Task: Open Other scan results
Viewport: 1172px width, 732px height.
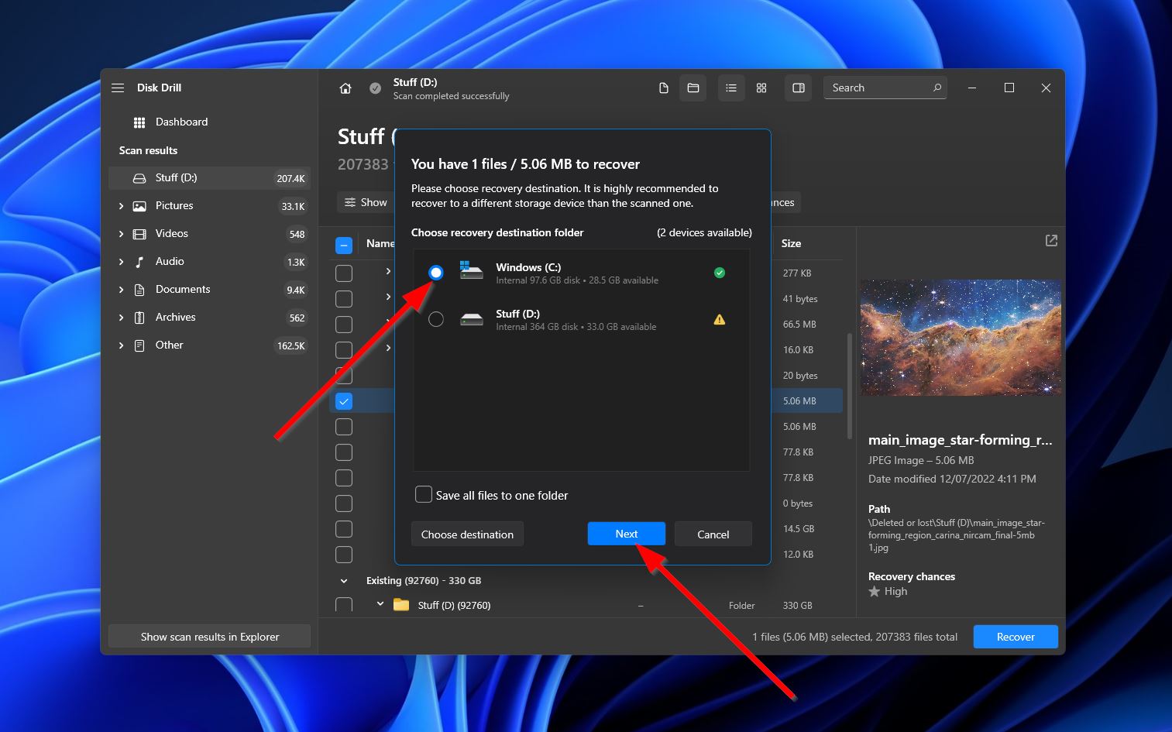Action: [209, 345]
